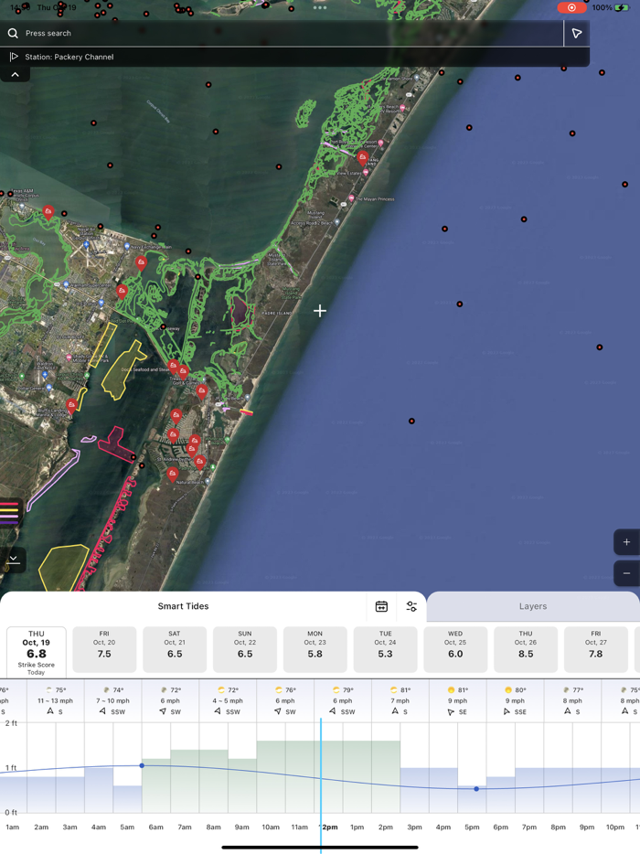
Task: Select THU Oct 26 card with 8.5
Action: click(526, 649)
